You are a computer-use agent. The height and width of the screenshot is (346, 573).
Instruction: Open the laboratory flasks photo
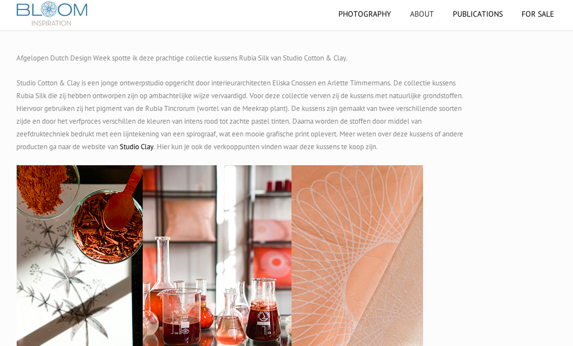coord(217,256)
